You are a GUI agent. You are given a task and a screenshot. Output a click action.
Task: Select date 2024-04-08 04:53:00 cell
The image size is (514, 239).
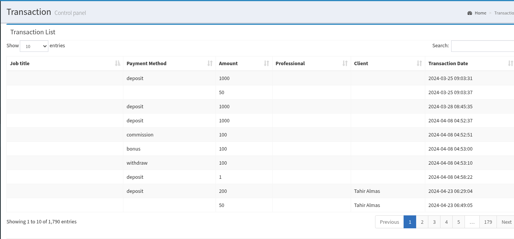469,149
